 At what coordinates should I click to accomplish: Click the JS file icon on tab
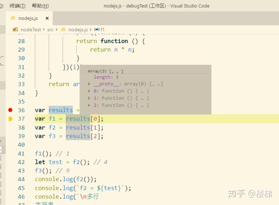click(13, 18)
